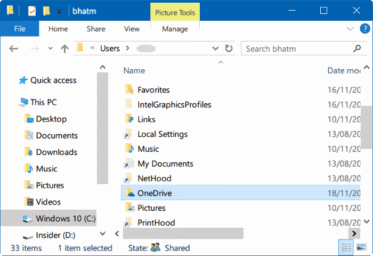
Task: Switch to the Home ribbon tab
Action: click(x=58, y=29)
